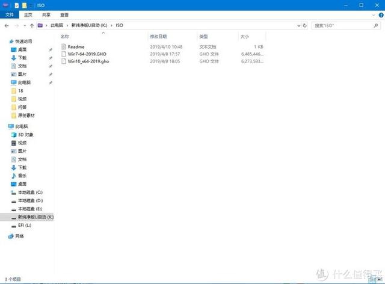The image size is (385, 284).
Task: Click the Win7 size value 6,485,446...
Action: click(x=253, y=54)
